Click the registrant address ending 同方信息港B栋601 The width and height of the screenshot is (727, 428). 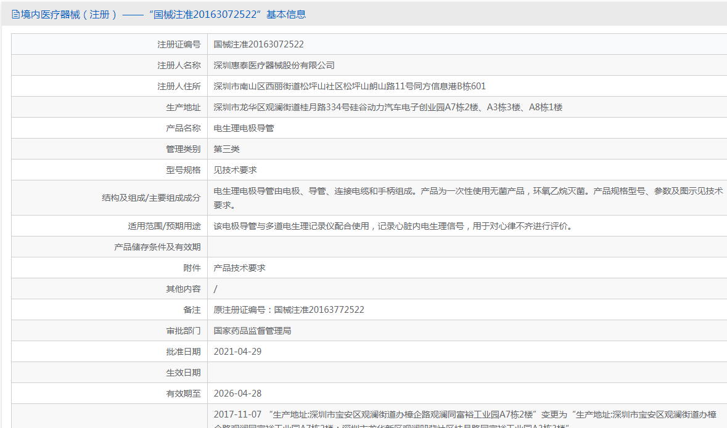[350, 86]
